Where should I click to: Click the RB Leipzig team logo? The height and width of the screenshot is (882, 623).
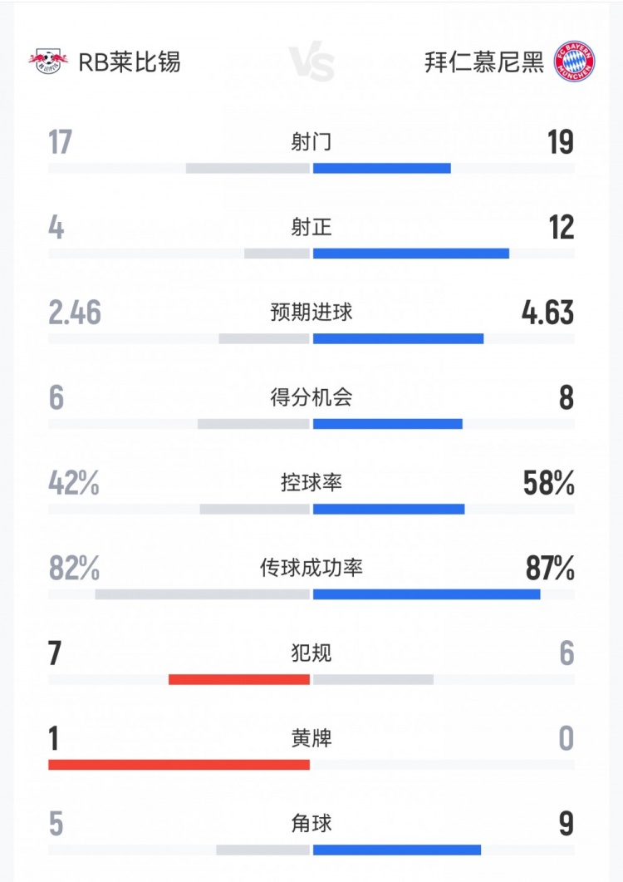tap(50, 62)
